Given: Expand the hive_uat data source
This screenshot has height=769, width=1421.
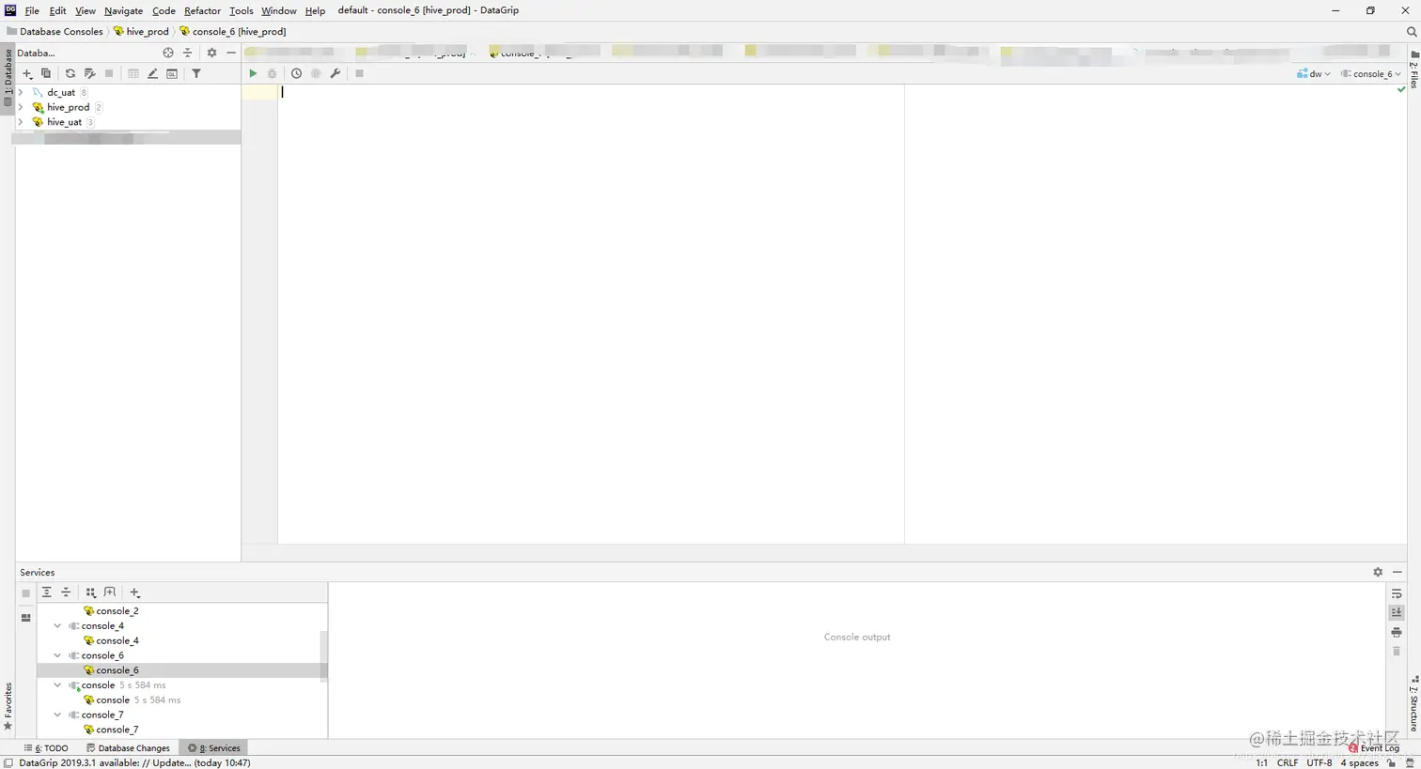Looking at the screenshot, I should (x=21, y=122).
